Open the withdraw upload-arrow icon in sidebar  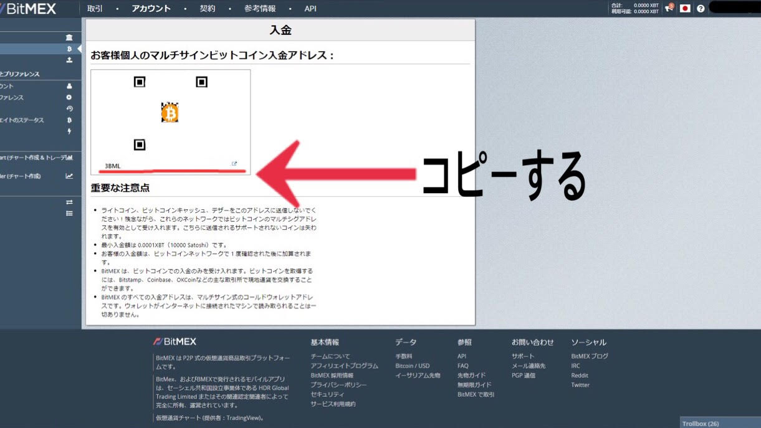click(x=69, y=60)
